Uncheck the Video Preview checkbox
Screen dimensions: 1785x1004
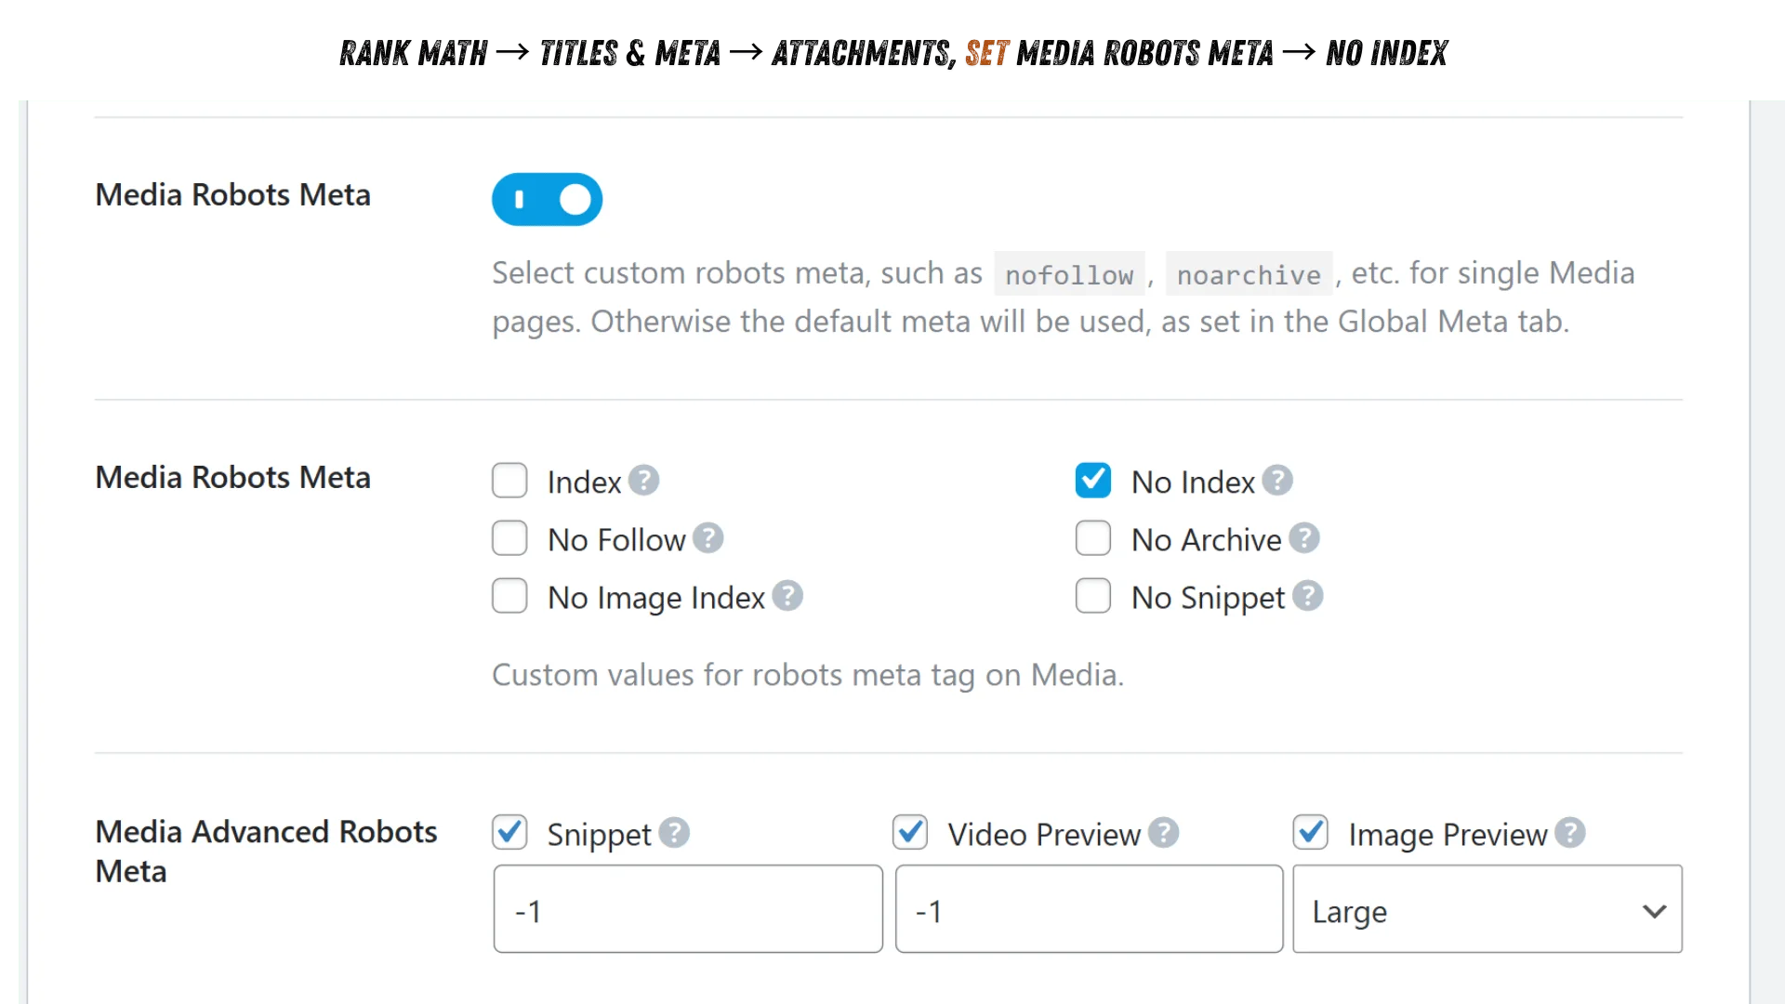(910, 833)
